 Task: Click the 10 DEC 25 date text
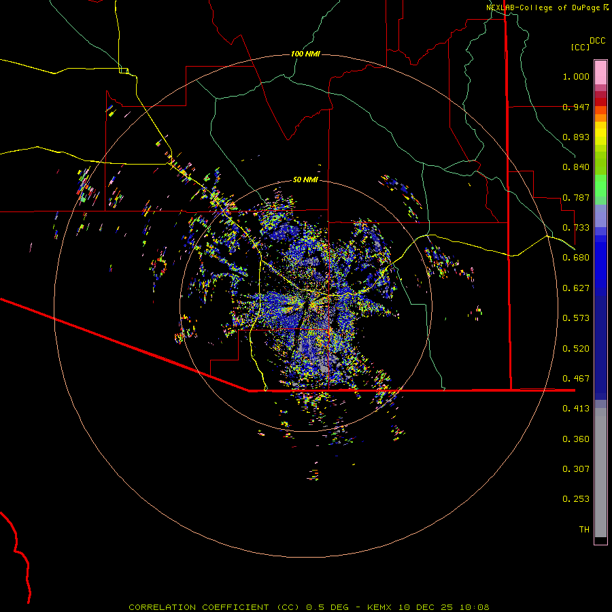(426, 607)
